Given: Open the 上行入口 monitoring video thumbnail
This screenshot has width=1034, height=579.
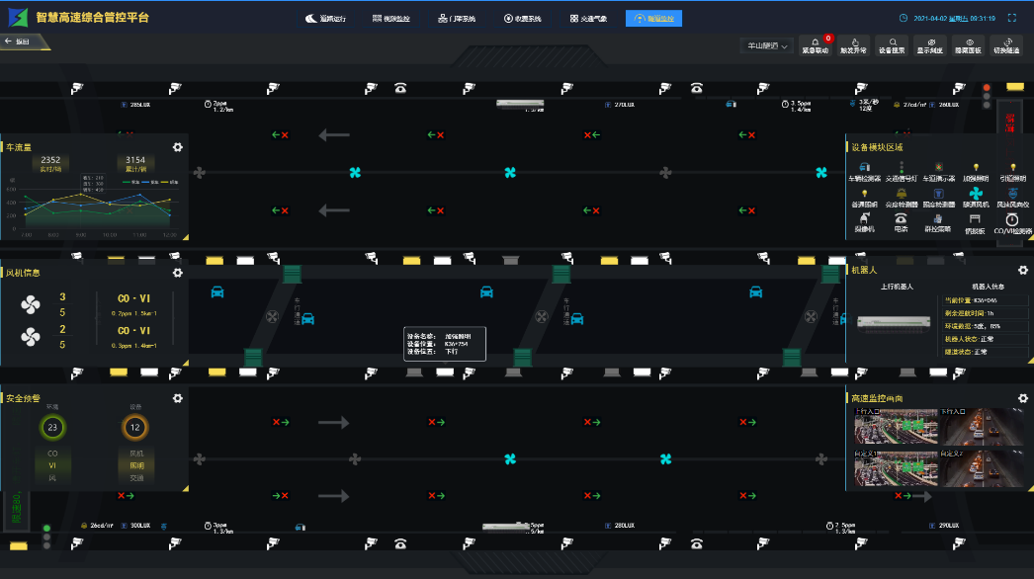Looking at the screenshot, I should click(895, 425).
